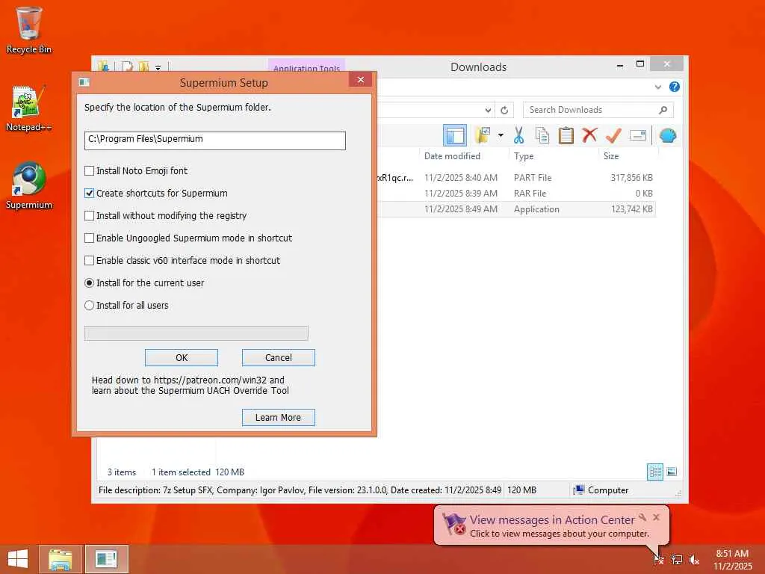Viewport: 765px width, 574px height.
Task: Click the Refresh icon beside the address bar
Action: [504, 111]
